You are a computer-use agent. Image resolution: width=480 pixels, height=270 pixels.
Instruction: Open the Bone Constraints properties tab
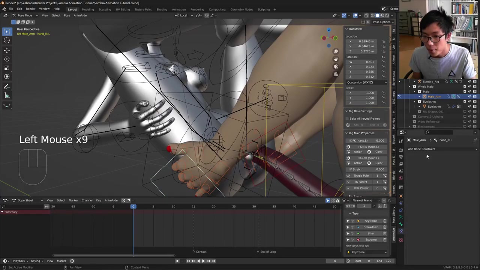401,231
